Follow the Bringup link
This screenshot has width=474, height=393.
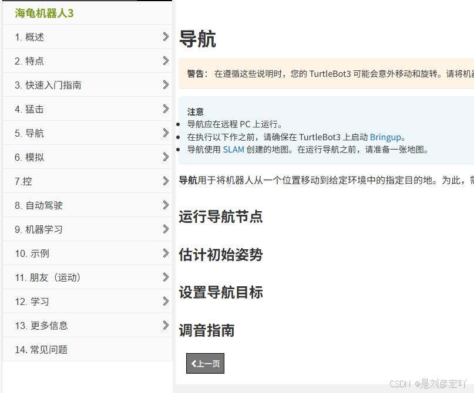point(385,137)
